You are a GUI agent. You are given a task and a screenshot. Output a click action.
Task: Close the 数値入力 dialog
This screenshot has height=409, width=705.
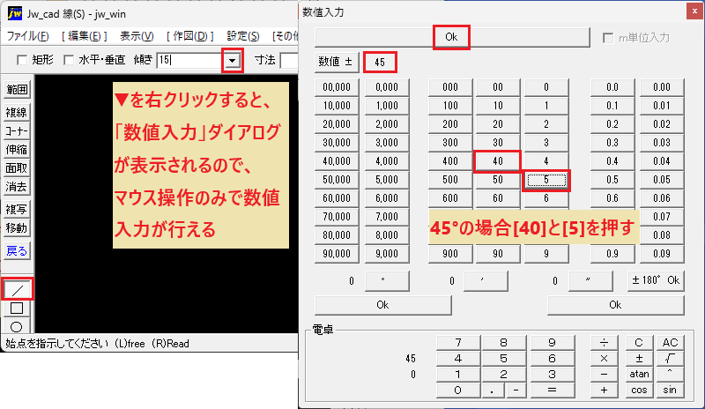pyautogui.click(x=694, y=11)
